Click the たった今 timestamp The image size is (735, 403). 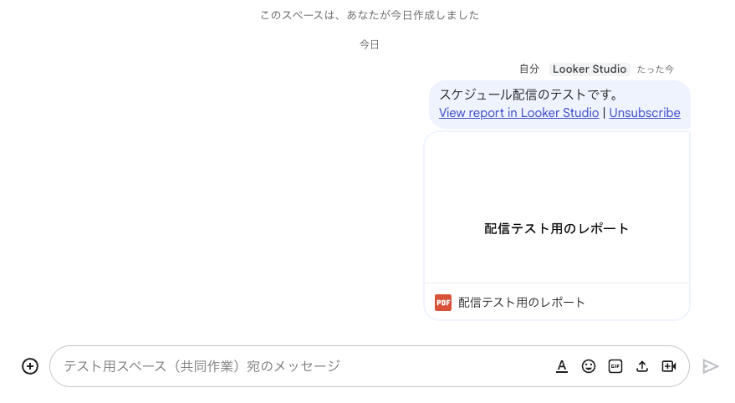pyautogui.click(x=655, y=69)
